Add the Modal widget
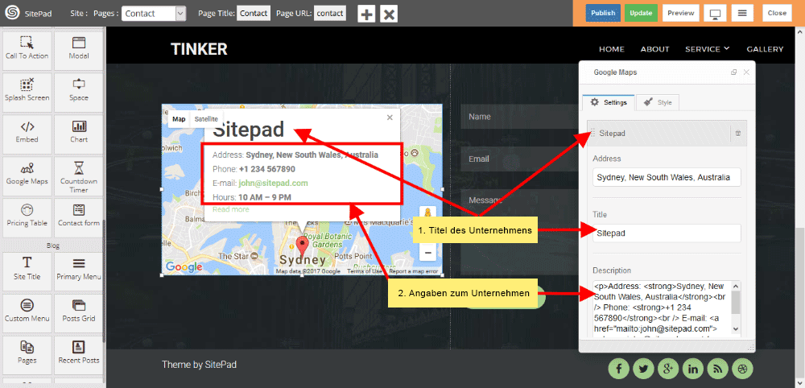The width and height of the screenshot is (805, 388). 79,50
